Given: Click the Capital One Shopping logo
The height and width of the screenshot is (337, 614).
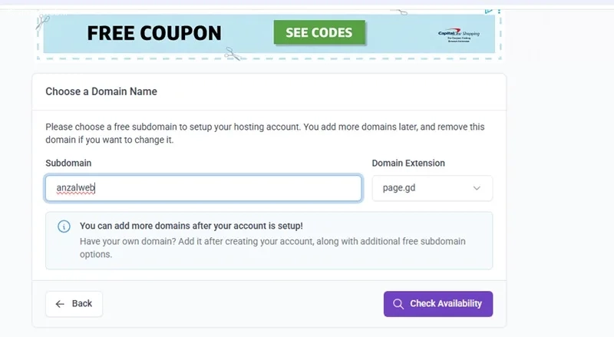Looking at the screenshot, I should 458,35.
